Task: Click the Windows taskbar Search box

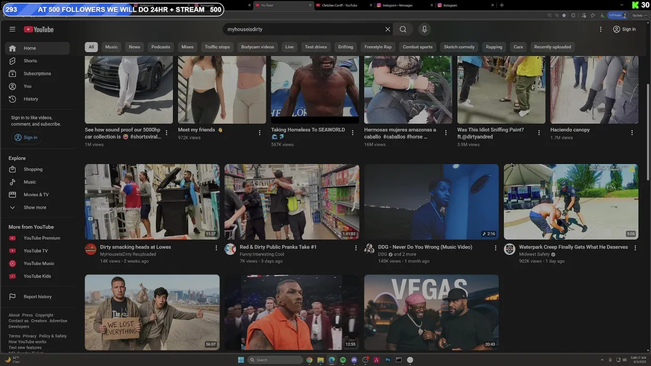Action: [x=276, y=360]
